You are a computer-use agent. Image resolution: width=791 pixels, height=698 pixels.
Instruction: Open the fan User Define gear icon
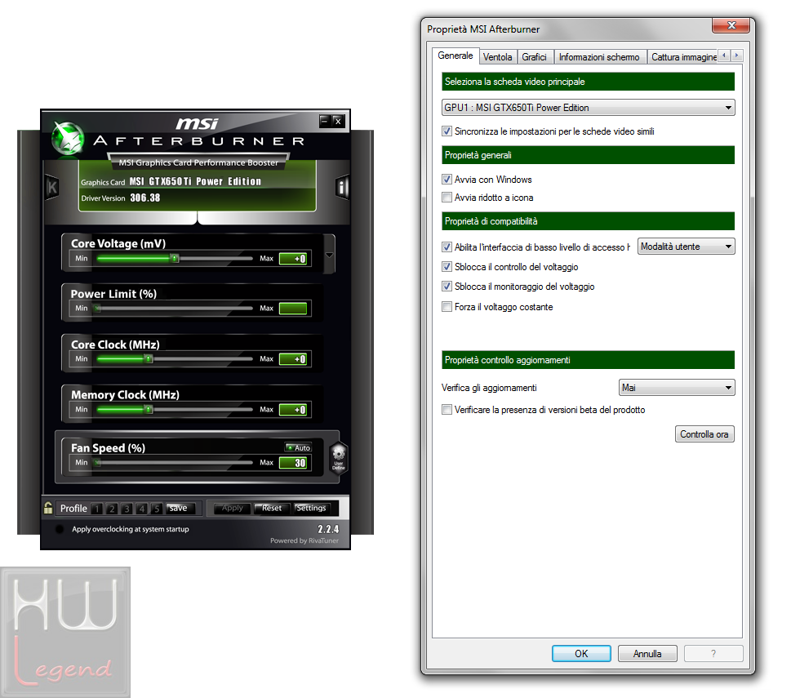pos(339,457)
